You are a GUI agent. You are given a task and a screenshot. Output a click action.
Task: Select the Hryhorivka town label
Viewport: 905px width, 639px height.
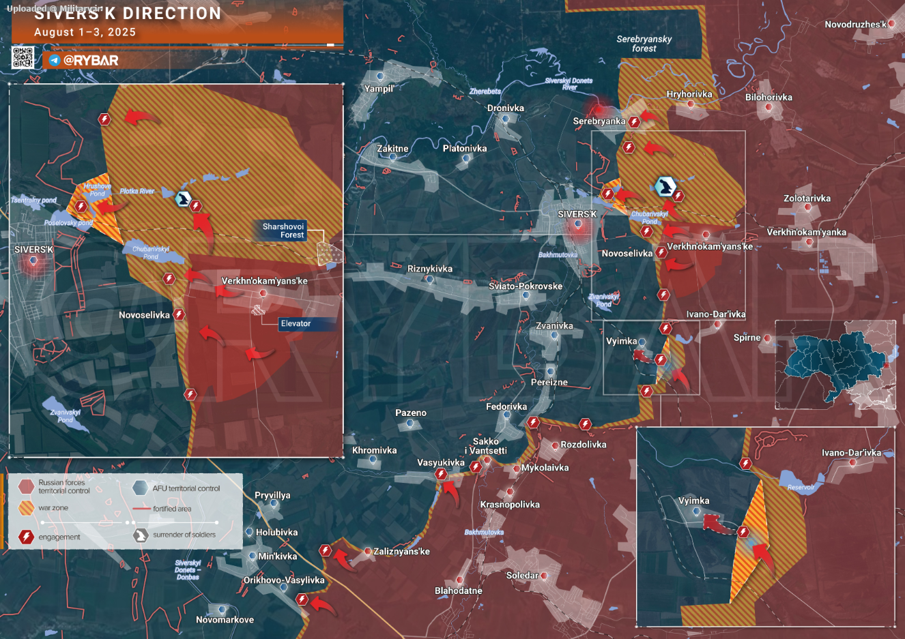689,95
